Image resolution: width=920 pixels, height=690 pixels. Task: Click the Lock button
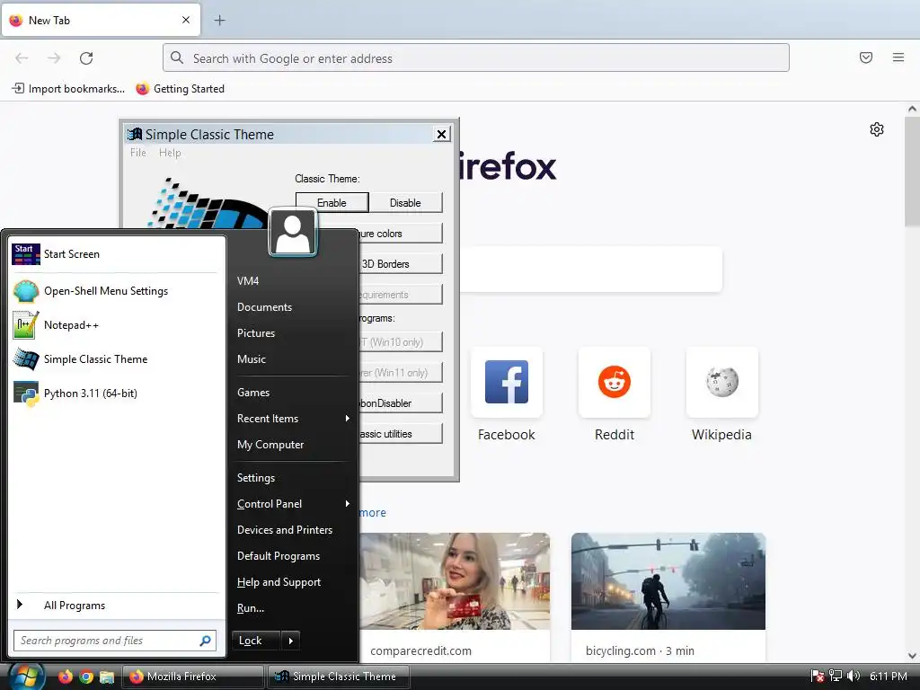tap(256, 641)
